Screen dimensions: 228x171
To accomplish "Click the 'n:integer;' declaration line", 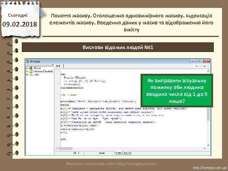I will click(x=72, y=84).
